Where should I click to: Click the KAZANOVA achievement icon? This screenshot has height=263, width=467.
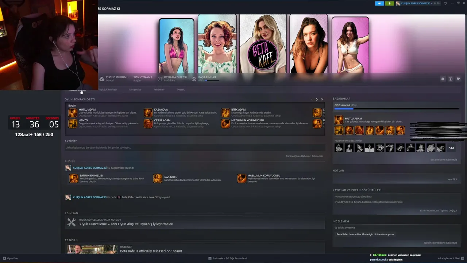tap(148, 113)
